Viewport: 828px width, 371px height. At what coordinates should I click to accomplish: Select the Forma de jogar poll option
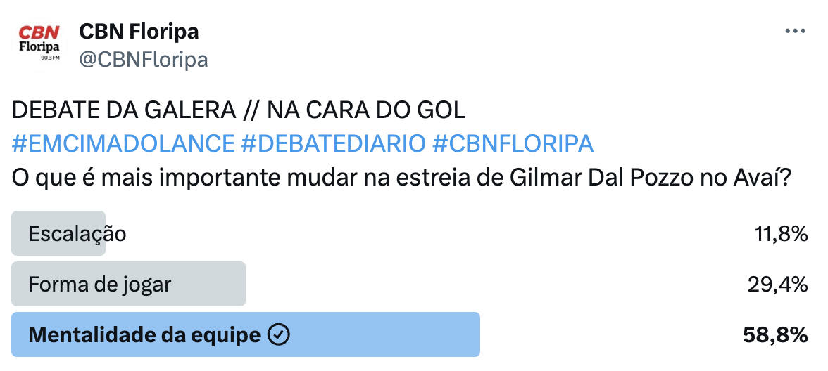tap(410, 284)
